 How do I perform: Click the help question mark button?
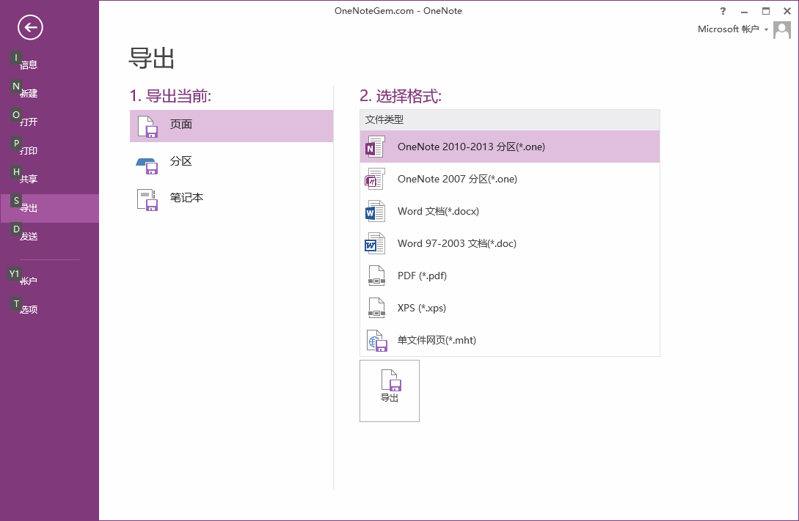723,11
